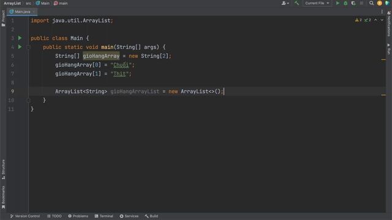Image resolution: width=392 pixels, height=220 pixels.
Task: Click the warning stripe marker near line 5
Action: [383, 60]
